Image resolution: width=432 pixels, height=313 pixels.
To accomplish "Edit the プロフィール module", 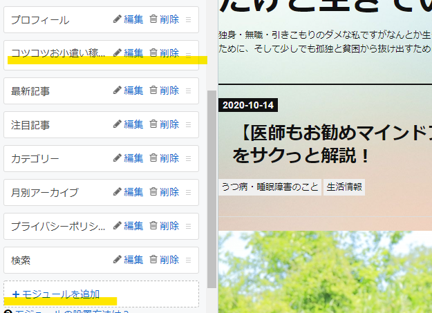I will point(129,19).
